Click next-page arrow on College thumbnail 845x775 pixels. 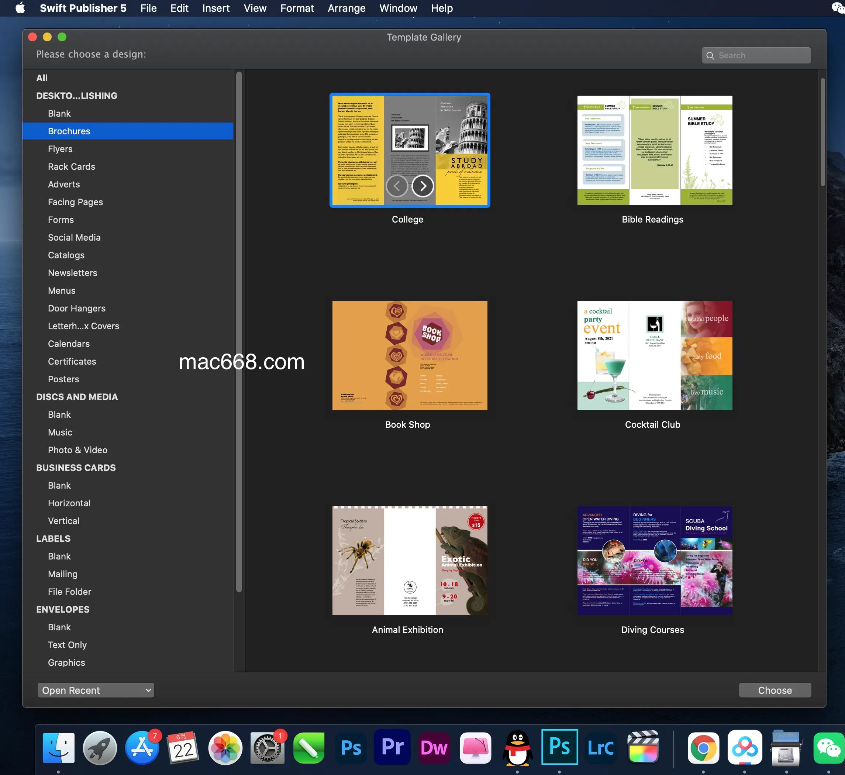pyautogui.click(x=422, y=186)
